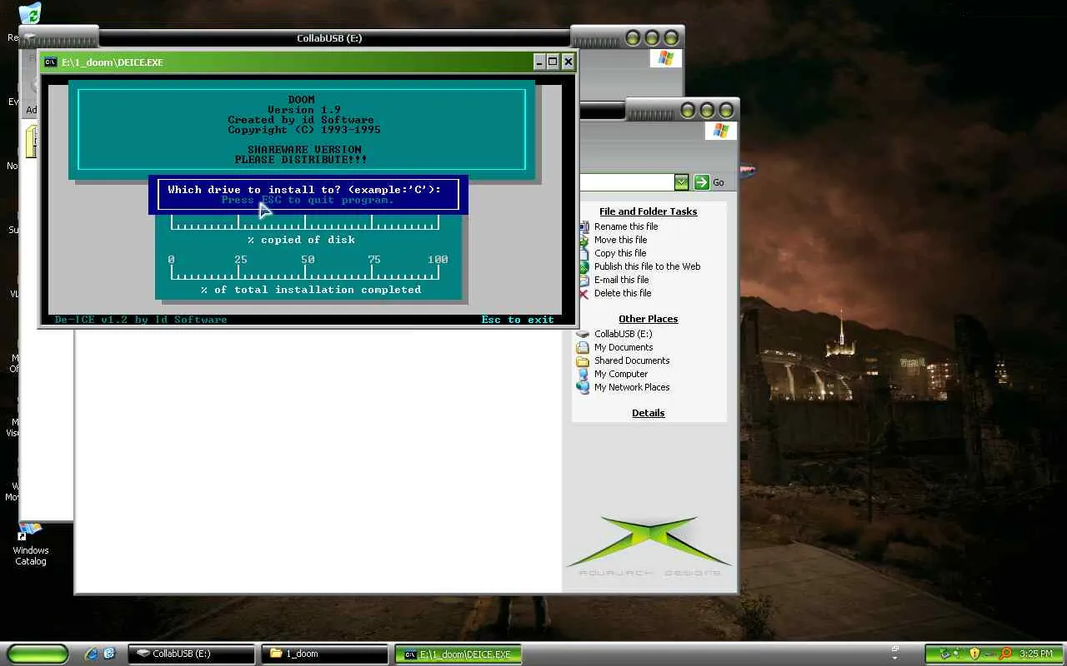This screenshot has height=666, width=1067.
Task: Click the '% of total installation completed' label
Action: (311, 290)
